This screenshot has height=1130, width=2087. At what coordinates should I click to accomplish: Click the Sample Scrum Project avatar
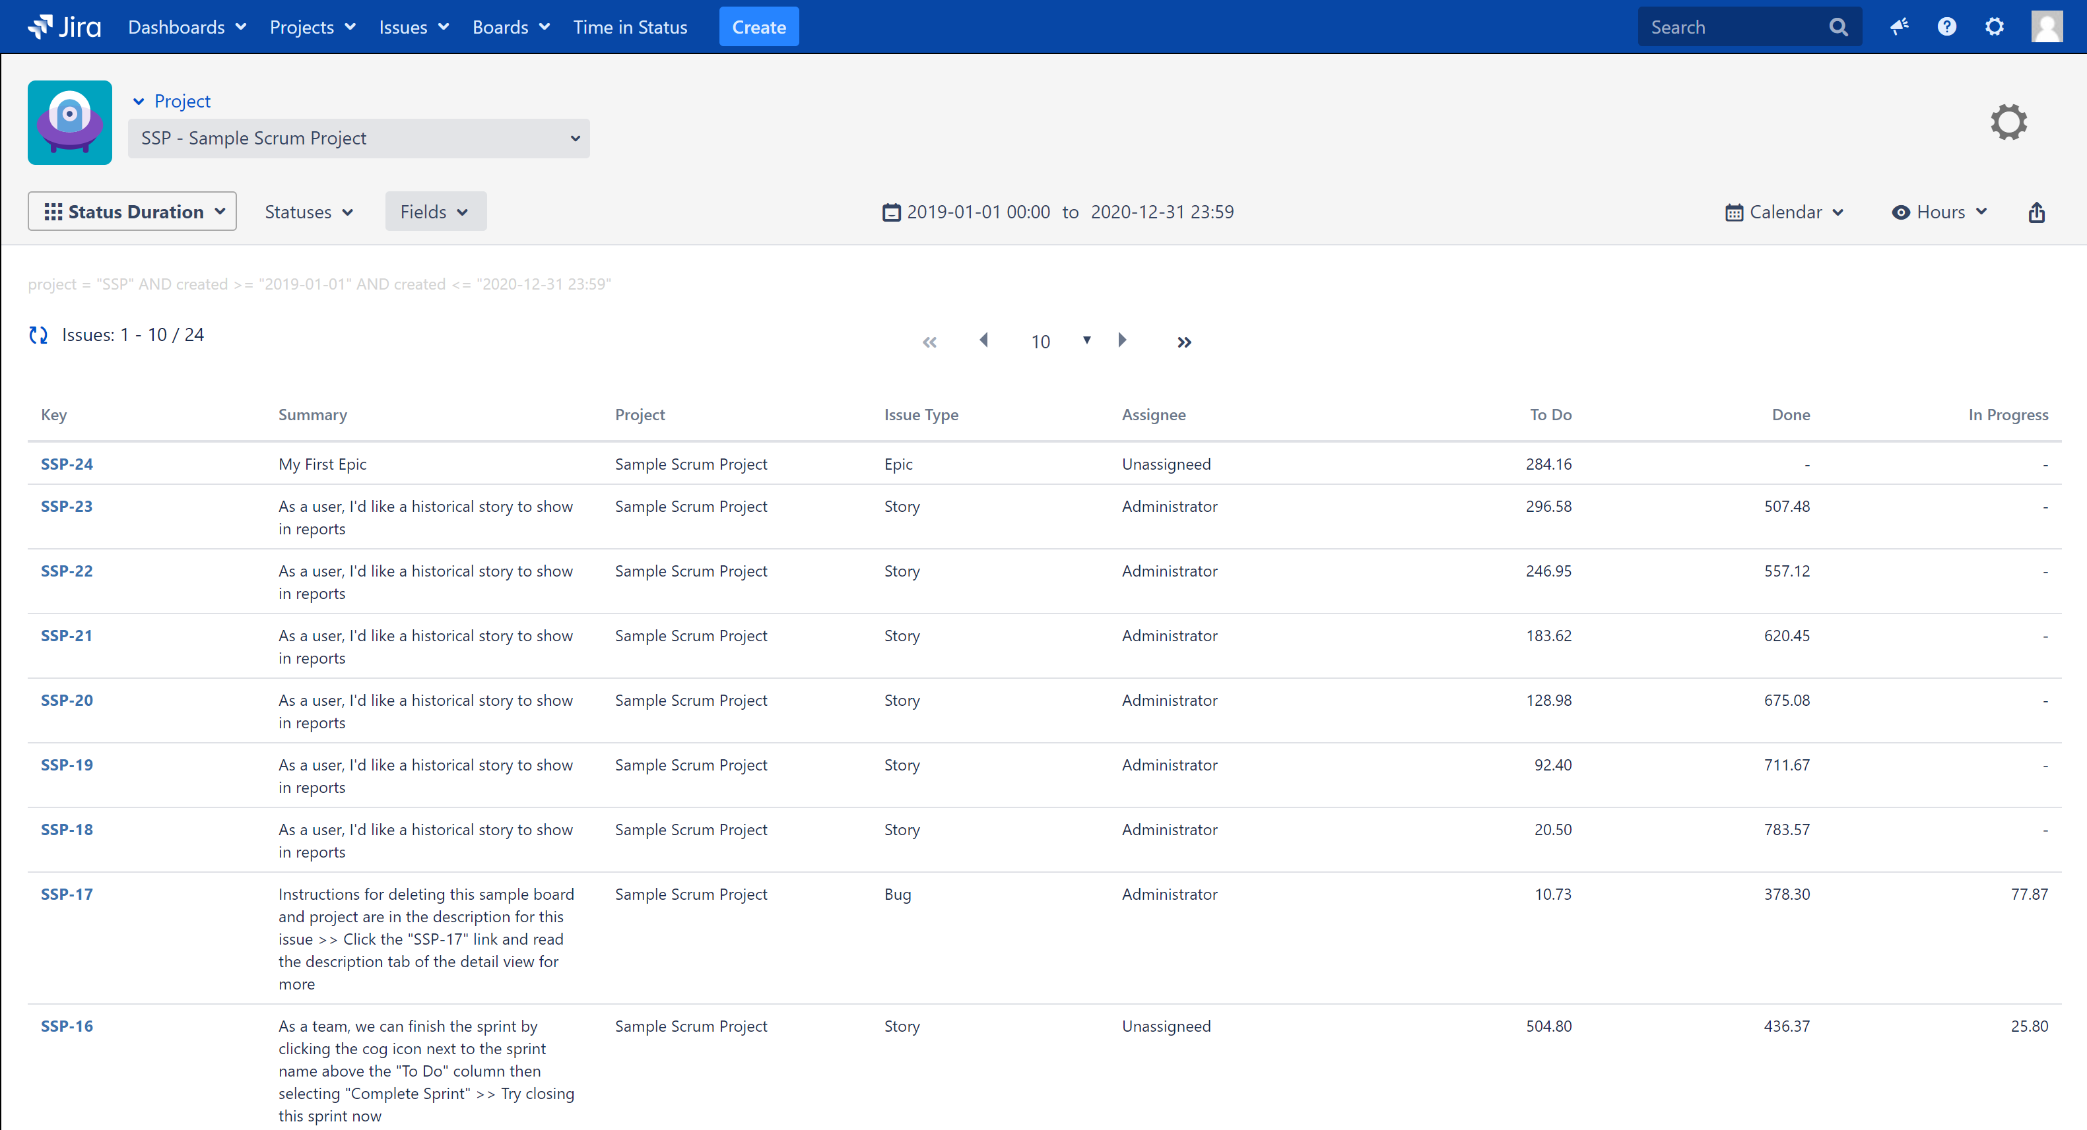(x=70, y=122)
